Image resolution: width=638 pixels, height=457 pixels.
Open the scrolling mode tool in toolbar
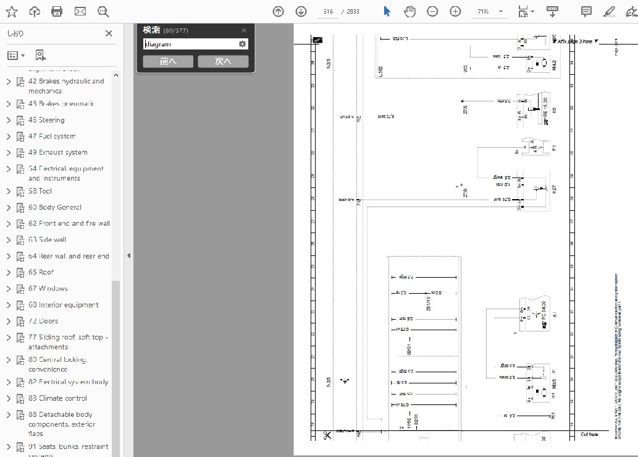(552, 11)
